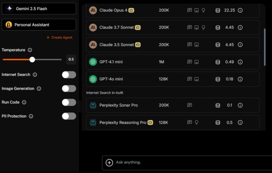272x173 pixels.
Task: Select the Claude 3.5 Sonnet model
Action: pyautogui.click(x=173, y=45)
